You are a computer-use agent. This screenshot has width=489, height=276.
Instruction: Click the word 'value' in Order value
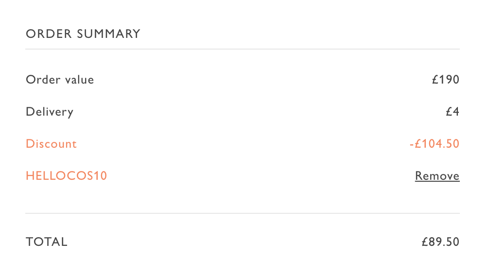80,80
